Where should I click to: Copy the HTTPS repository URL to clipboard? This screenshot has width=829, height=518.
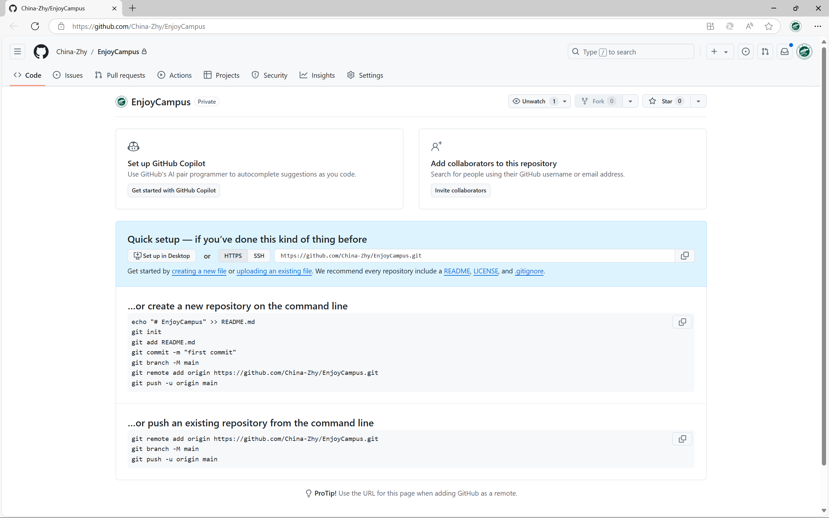click(x=685, y=256)
